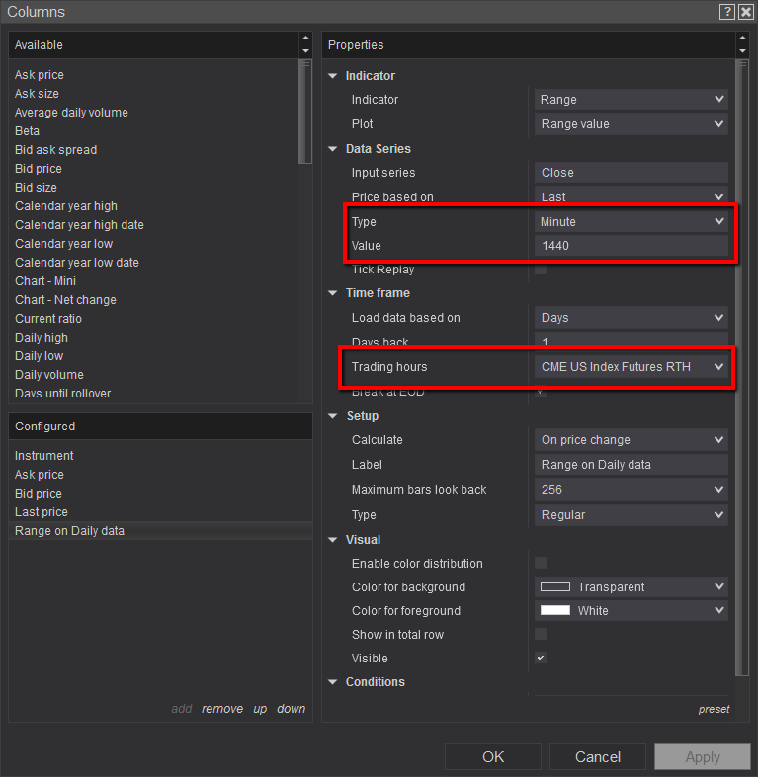The width and height of the screenshot is (758, 777).
Task: Open the Trading hours dropdown
Action: click(631, 366)
